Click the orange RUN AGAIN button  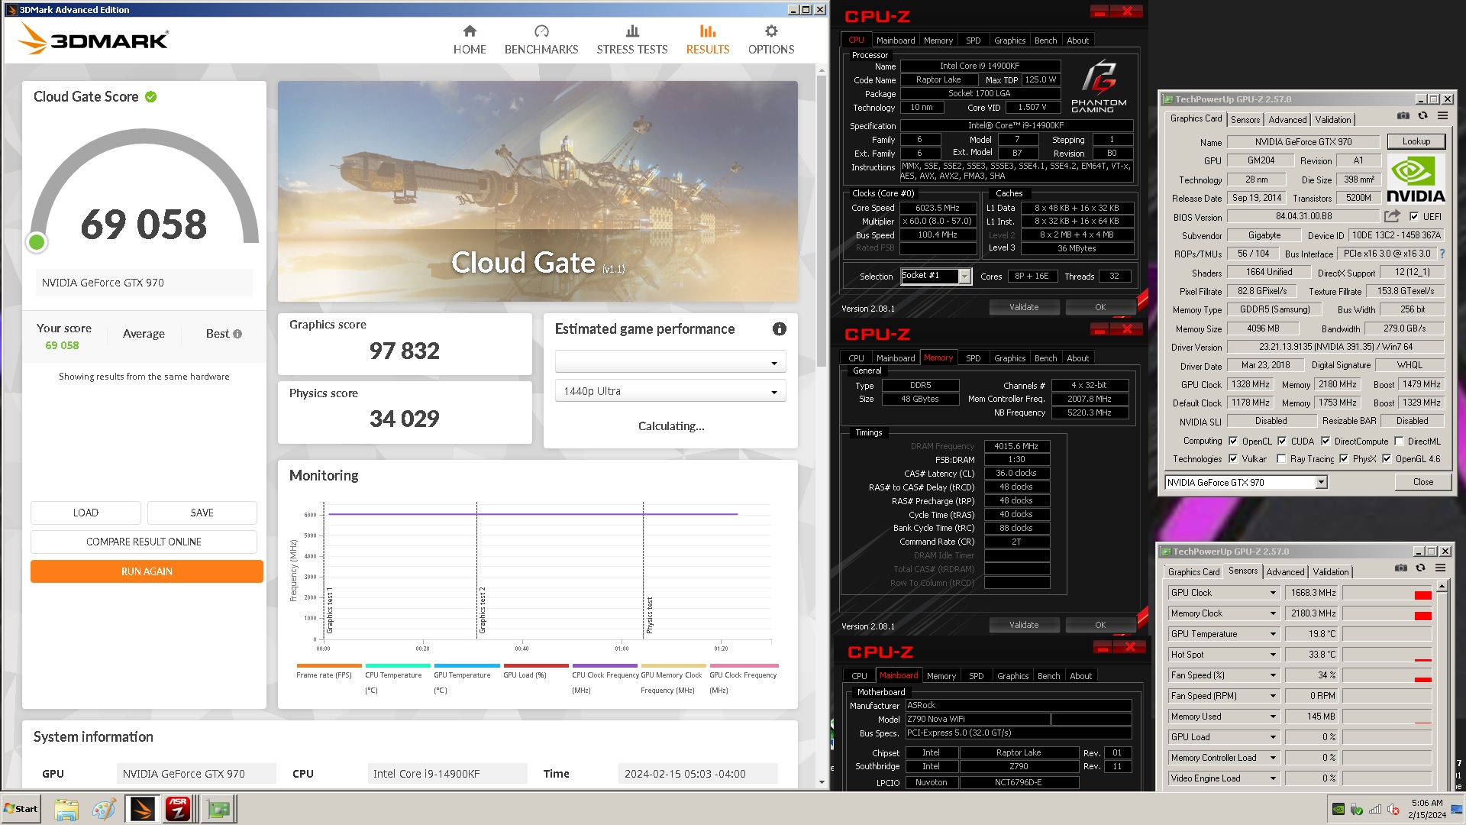tap(147, 571)
